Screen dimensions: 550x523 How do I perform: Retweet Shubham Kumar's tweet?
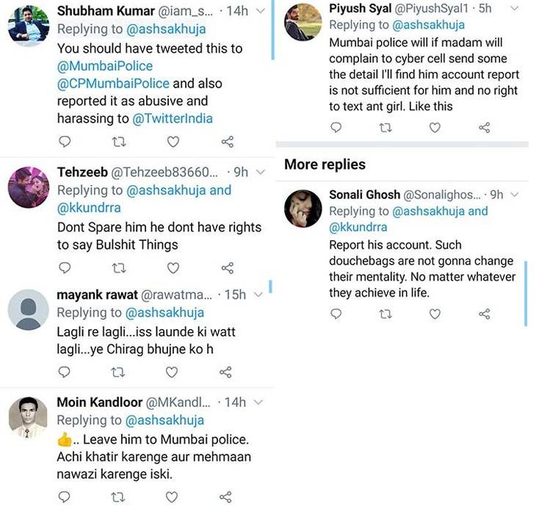tap(117, 141)
